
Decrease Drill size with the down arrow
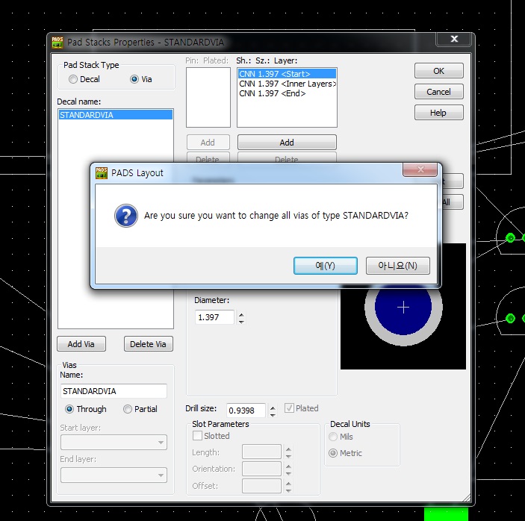click(x=273, y=414)
